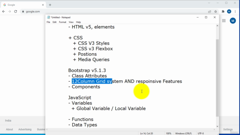Click 'respoinsive Features' text

pos(159,81)
